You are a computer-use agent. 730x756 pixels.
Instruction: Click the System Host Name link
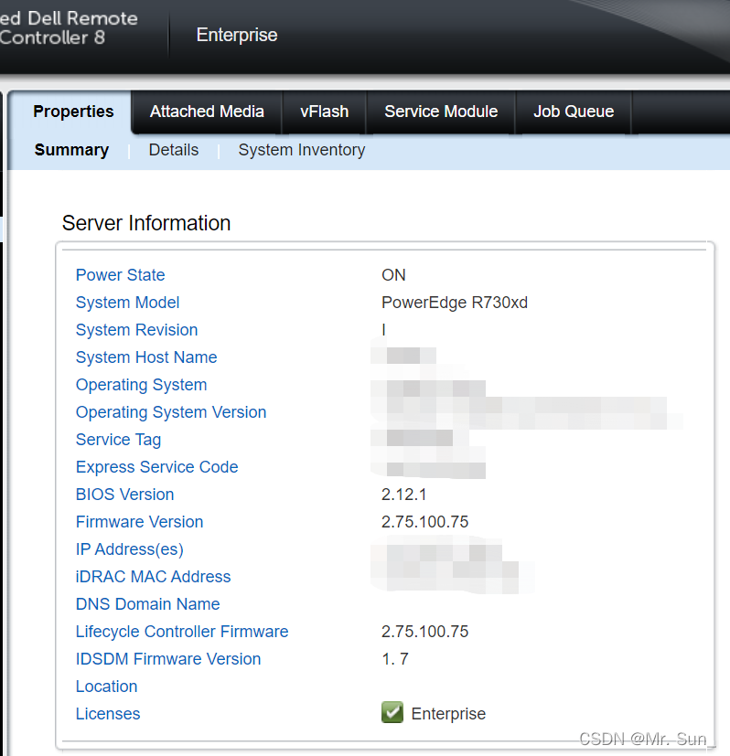[x=146, y=357]
